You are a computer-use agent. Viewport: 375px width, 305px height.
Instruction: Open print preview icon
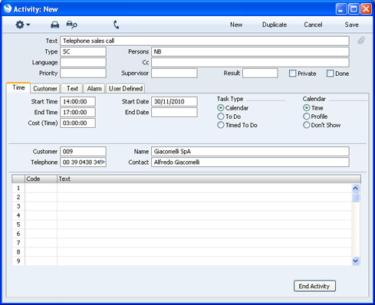pos(71,25)
